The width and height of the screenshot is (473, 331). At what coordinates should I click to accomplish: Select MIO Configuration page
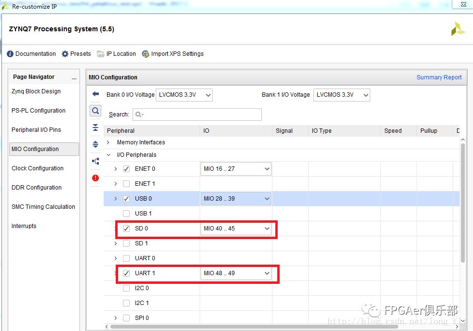(44, 149)
